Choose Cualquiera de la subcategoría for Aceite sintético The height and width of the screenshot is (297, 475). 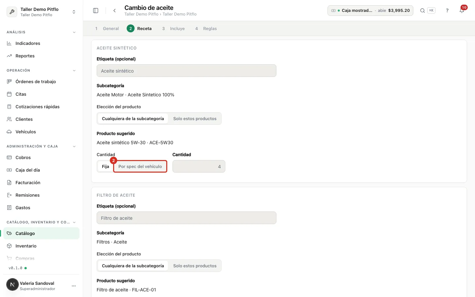pos(133,118)
